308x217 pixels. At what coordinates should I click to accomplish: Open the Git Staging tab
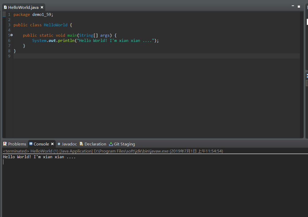click(122, 144)
